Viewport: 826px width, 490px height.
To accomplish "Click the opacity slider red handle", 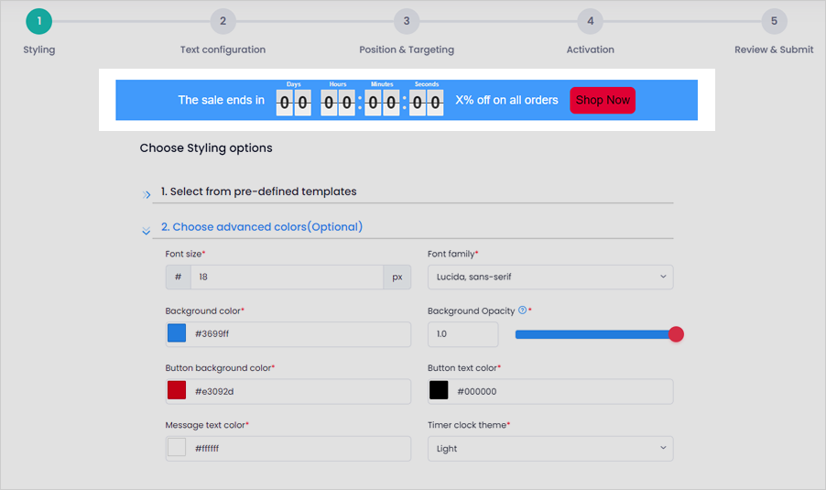I will tap(676, 334).
